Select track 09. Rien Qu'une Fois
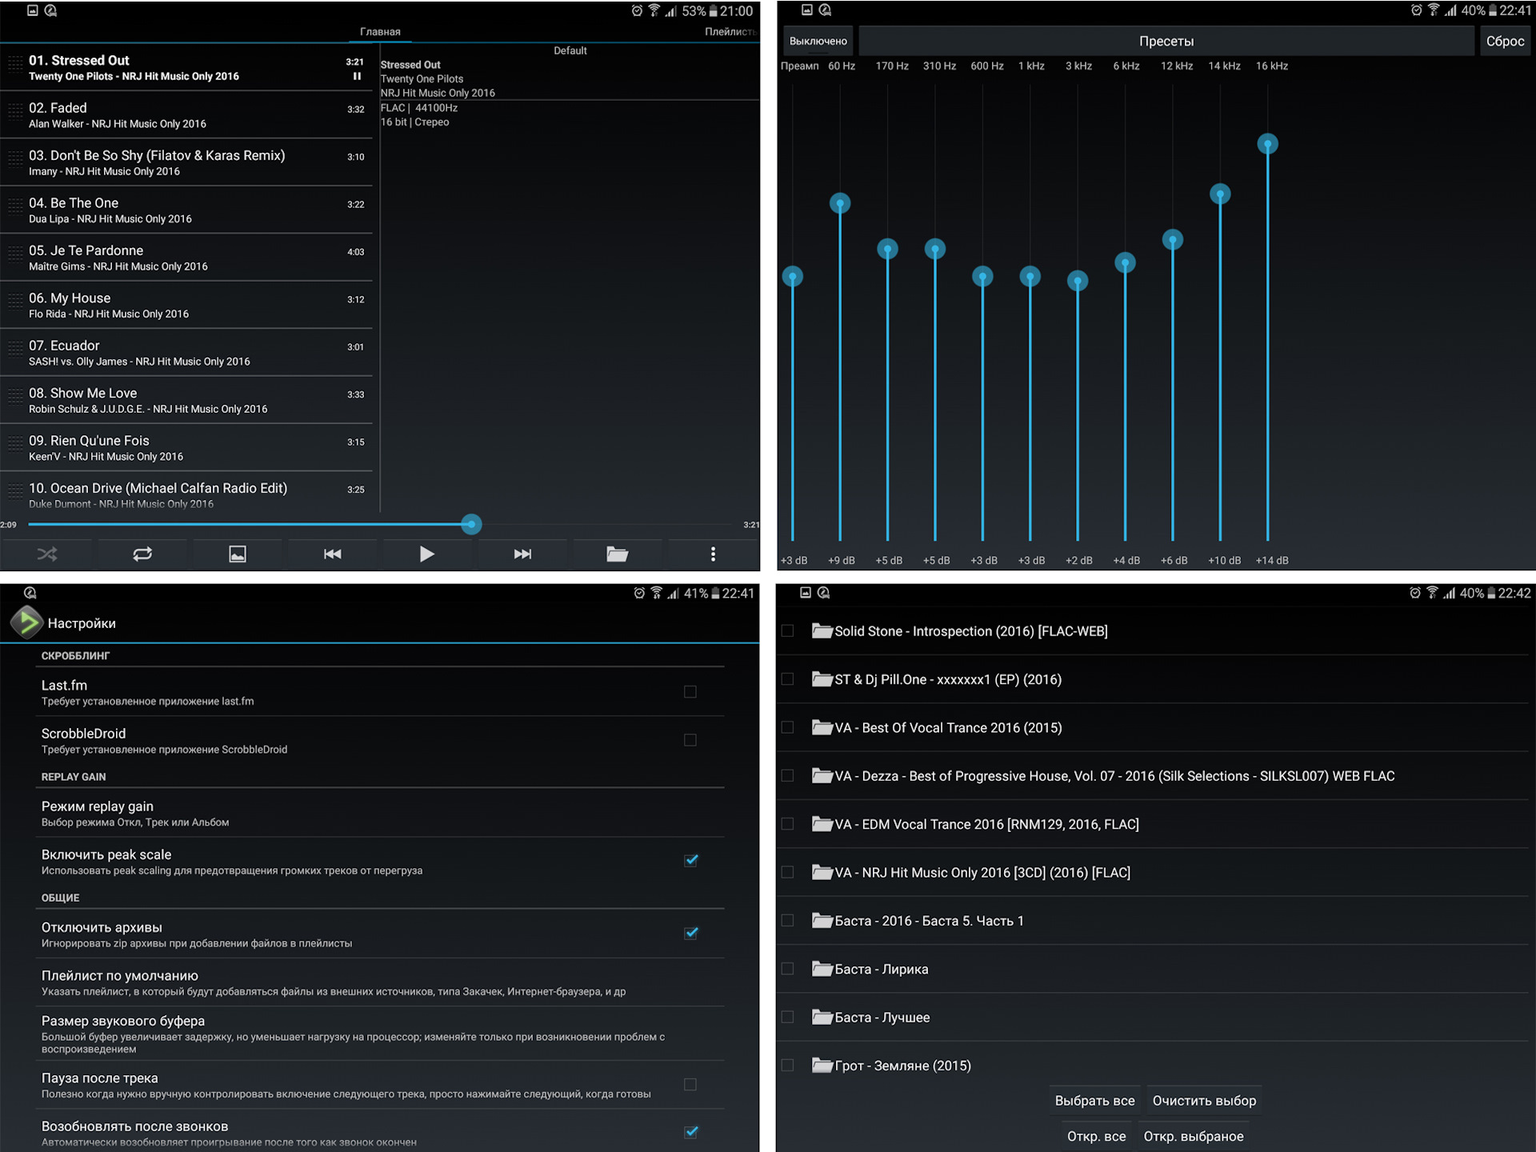The width and height of the screenshot is (1536, 1152). pos(186,448)
